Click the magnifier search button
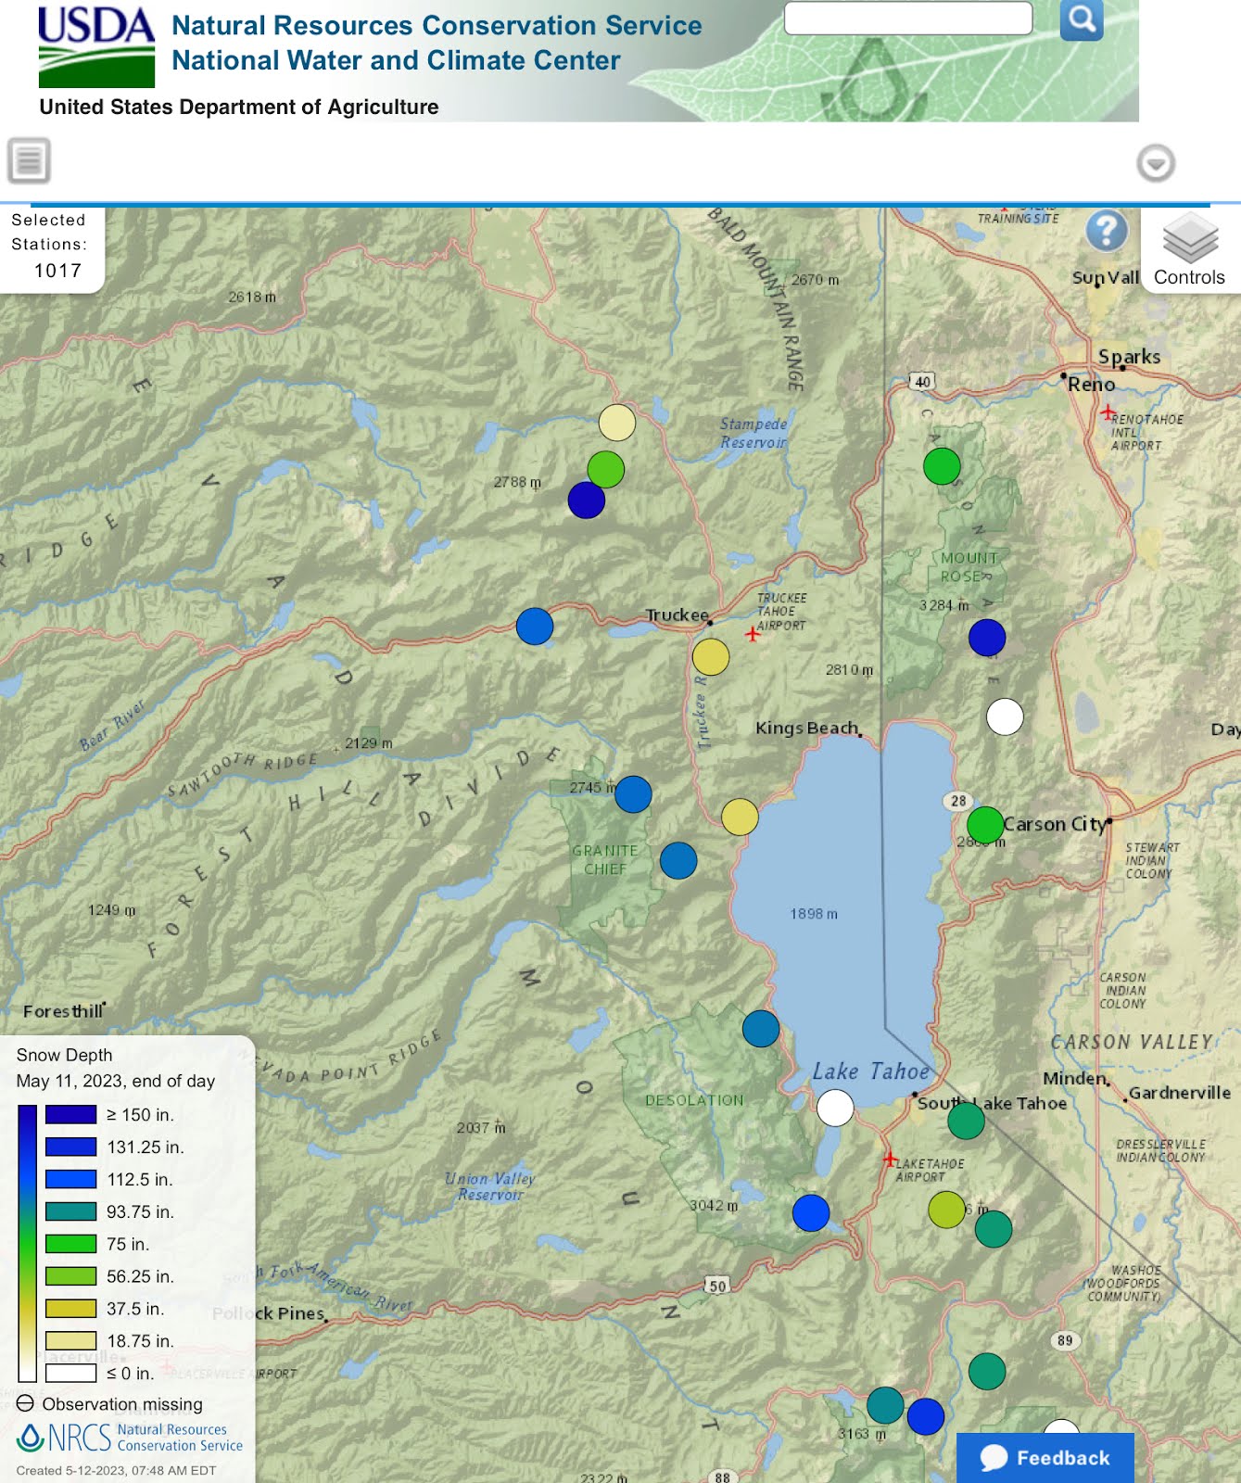This screenshot has width=1241, height=1483. [1081, 19]
